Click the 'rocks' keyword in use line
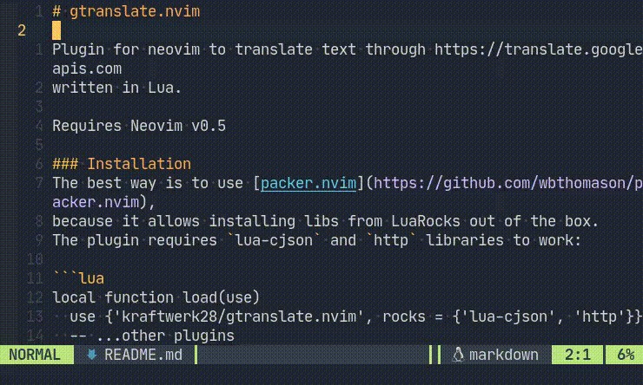The image size is (643, 385). pyautogui.click(x=404, y=316)
